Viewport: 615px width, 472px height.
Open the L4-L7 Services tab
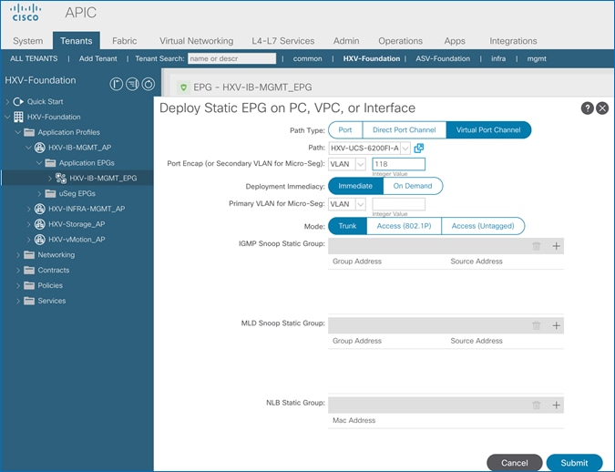(282, 41)
